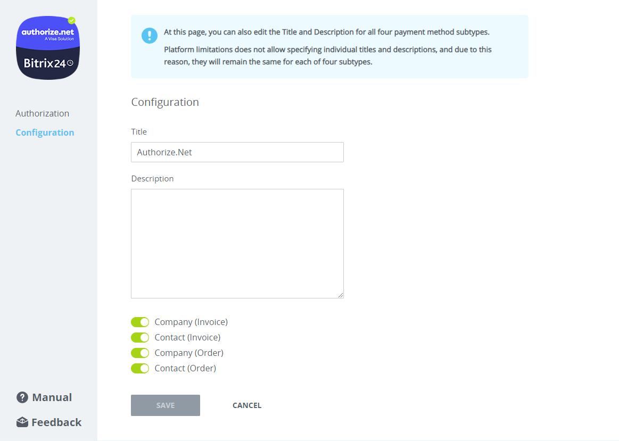Image resolution: width=619 pixels, height=441 pixels.
Task: Click the Authorize.net Bitrix24 app logo
Action: coord(48,48)
